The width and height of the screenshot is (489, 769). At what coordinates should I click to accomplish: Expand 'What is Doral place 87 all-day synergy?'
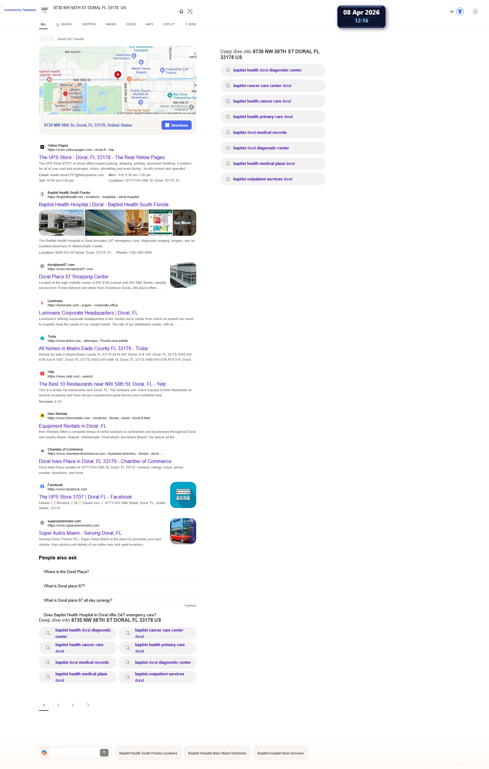click(x=118, y=600)
